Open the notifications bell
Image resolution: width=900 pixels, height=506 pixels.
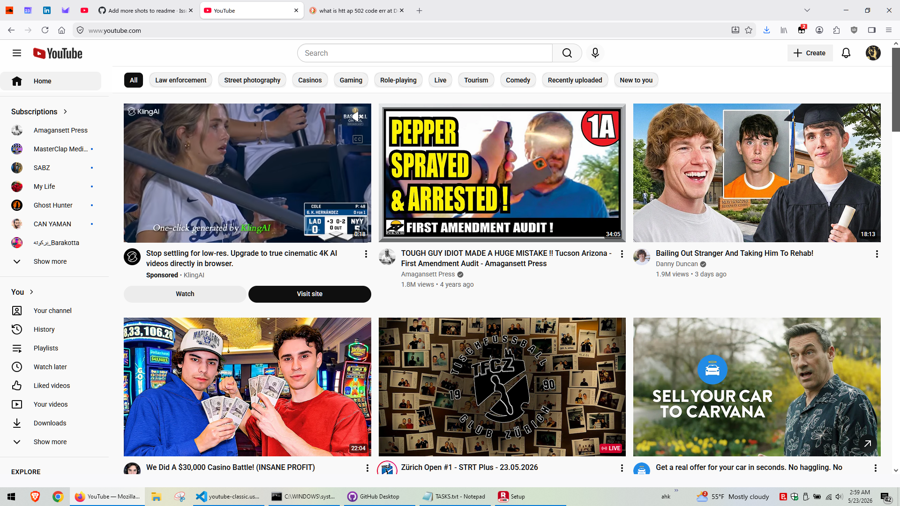click(846, 53)
